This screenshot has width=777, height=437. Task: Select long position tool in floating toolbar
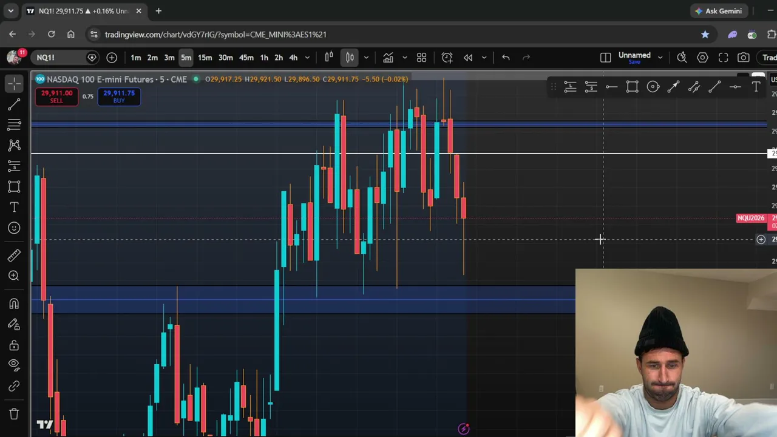(x=570, y=87)
